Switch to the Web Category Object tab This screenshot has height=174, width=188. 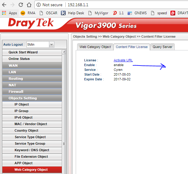click(95, 47)
